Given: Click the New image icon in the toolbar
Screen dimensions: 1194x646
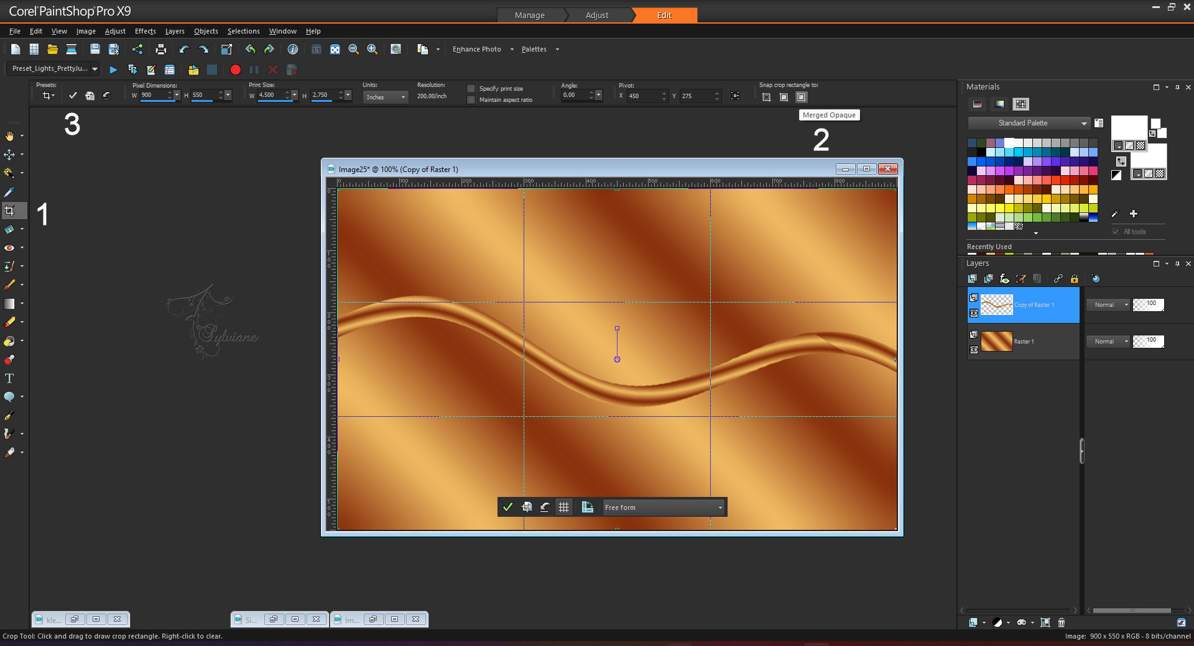Looking at the screenshot, I should coord(16,49).
